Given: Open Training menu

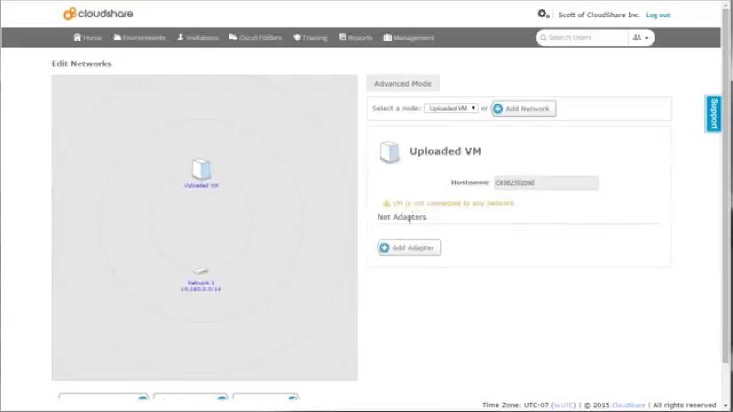Looking at the screenshot, I should pos(310,38).
